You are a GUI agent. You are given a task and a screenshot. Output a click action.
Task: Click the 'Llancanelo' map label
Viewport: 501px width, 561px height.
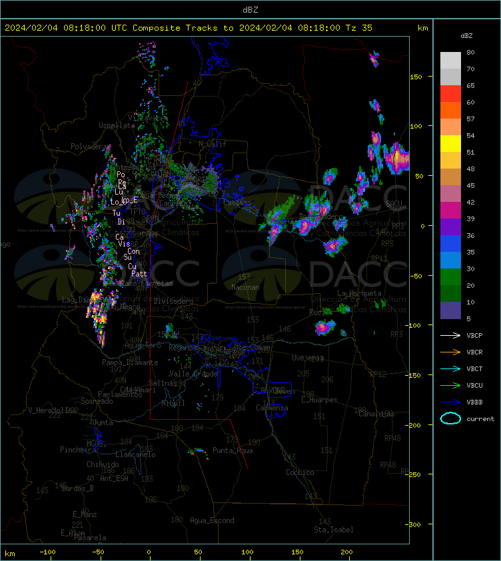(135, 454)
